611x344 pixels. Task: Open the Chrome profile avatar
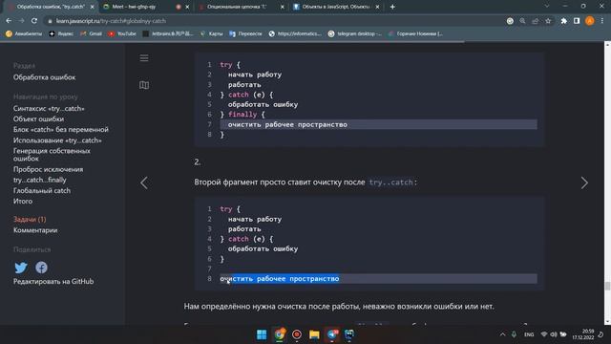click(x=590, y=21)
